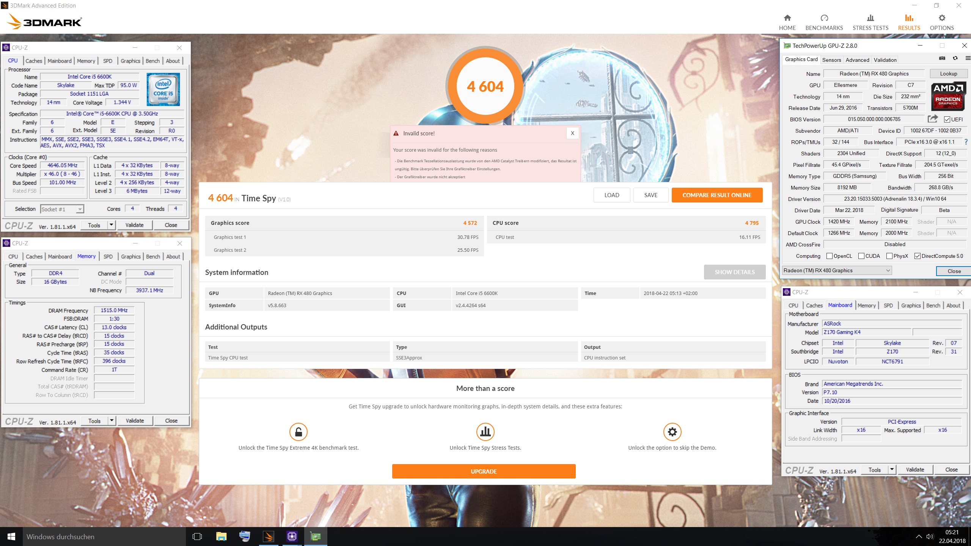The image size is (971, 546).
Task: Click the 3DMark logo
Action: pyautogui.click(x=45, y=22)
